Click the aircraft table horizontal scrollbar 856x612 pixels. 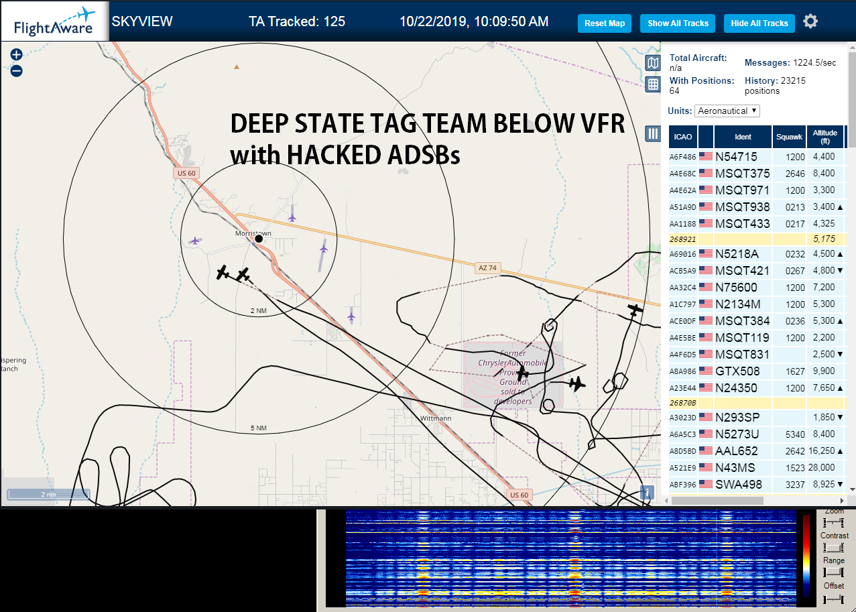pos(717,500)
